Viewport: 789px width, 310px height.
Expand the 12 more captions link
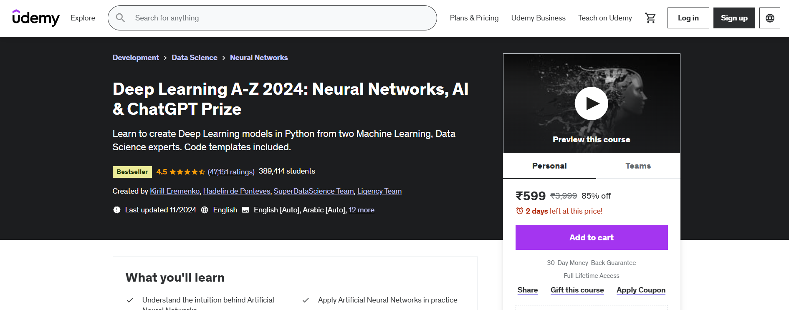click(x=362, y=210)
